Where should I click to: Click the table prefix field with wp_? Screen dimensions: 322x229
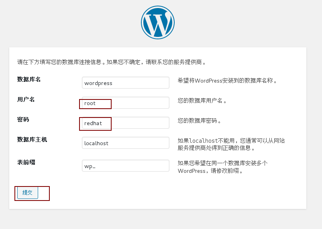[126, 166]
